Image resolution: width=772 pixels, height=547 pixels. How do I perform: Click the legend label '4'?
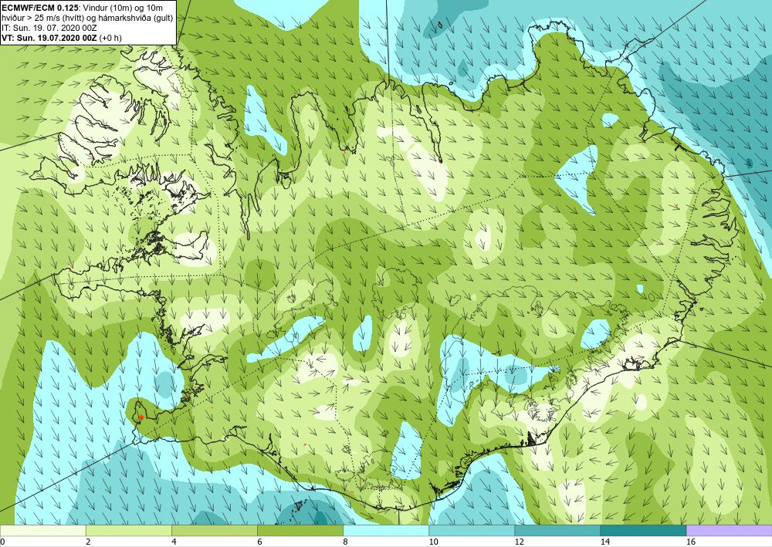coord(174,542)
